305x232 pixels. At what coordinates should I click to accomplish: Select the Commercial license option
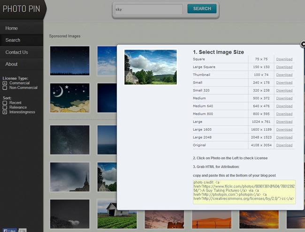point(5,83)
